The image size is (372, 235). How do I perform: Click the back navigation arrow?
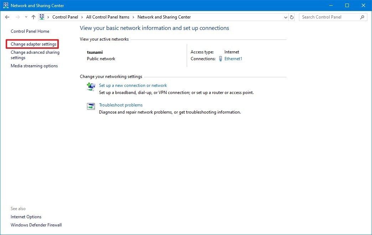(7, 17)
